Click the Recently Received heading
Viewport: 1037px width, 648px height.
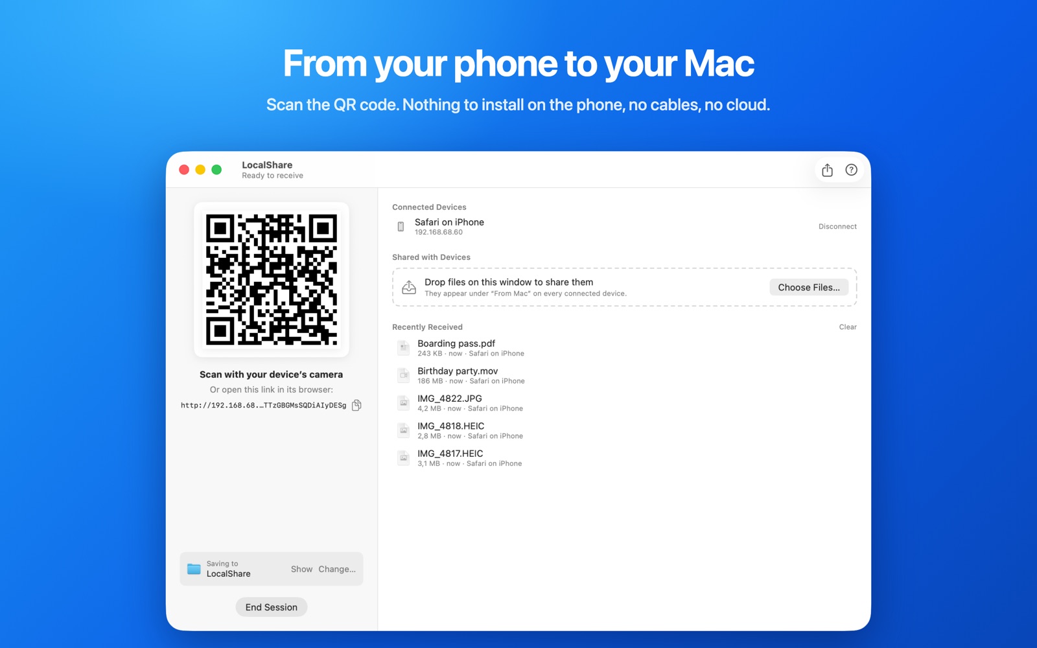pyautogui.click(x=427, y=327)
